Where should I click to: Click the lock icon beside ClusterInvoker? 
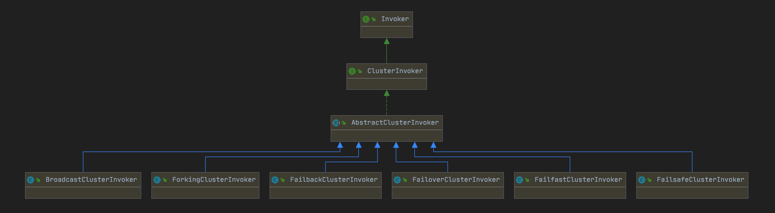click(x=359, y=71)
